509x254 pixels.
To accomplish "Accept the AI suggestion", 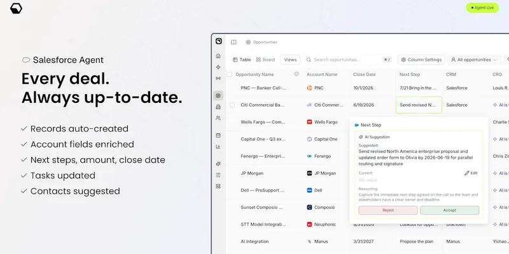I will pos(450,210).
